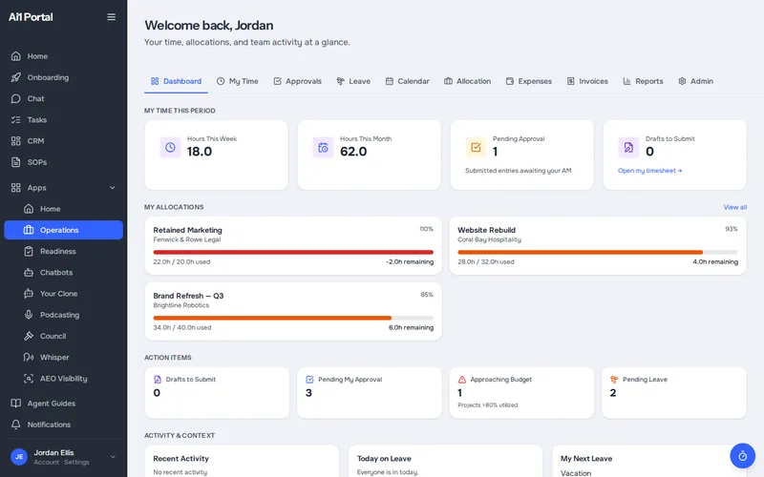Click the 'Coral Bay Hospitality' client name
The height and width of the screenshot is (477, 764).
(x=489, y=240)
